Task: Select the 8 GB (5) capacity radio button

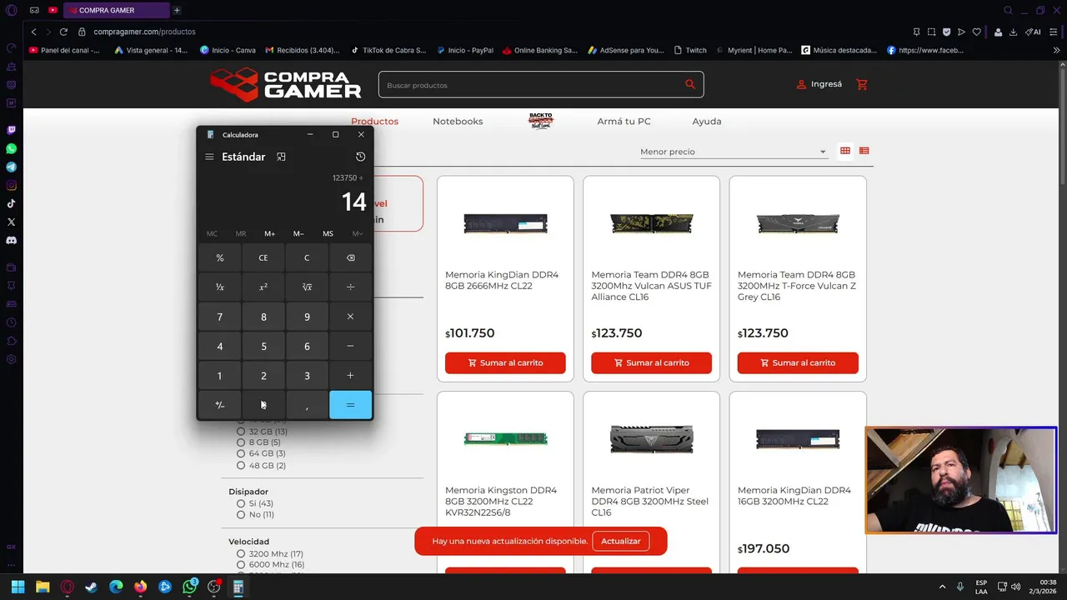Action: coord(241,442)
